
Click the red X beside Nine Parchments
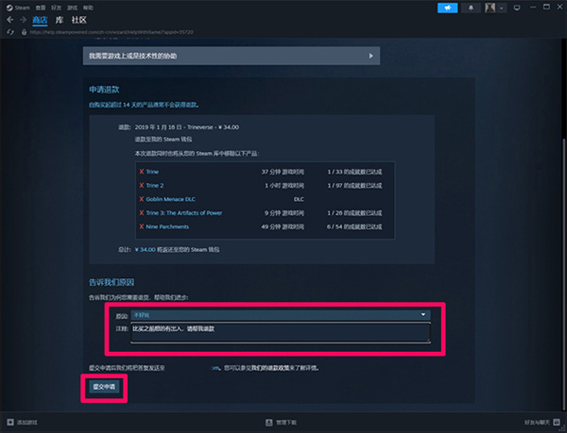click(x=142, y=226)
